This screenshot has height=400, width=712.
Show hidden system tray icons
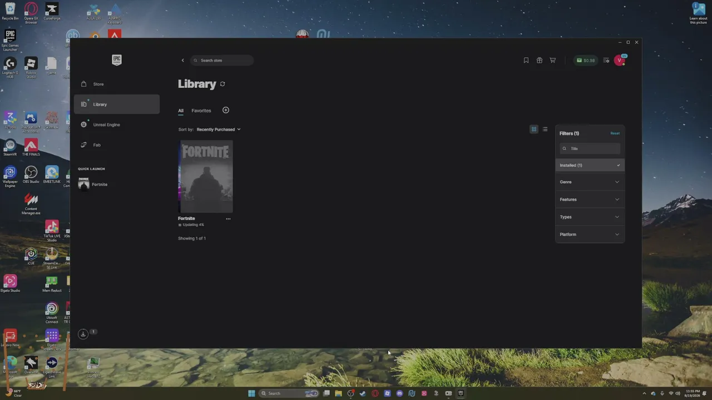(645, 393)
